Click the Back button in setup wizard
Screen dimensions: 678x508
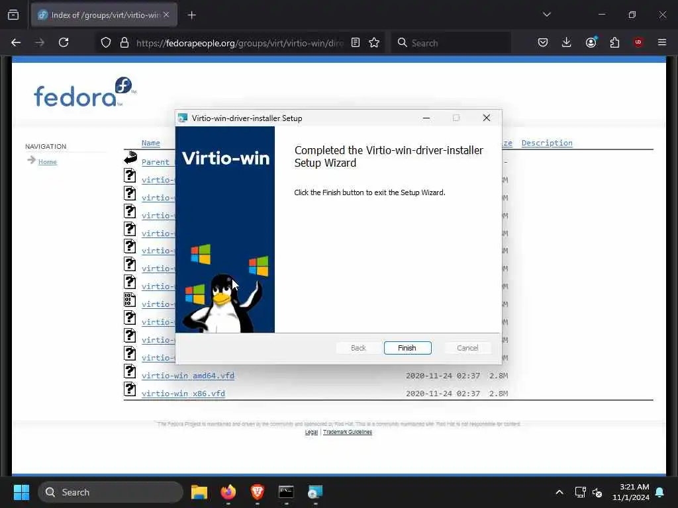358,348
